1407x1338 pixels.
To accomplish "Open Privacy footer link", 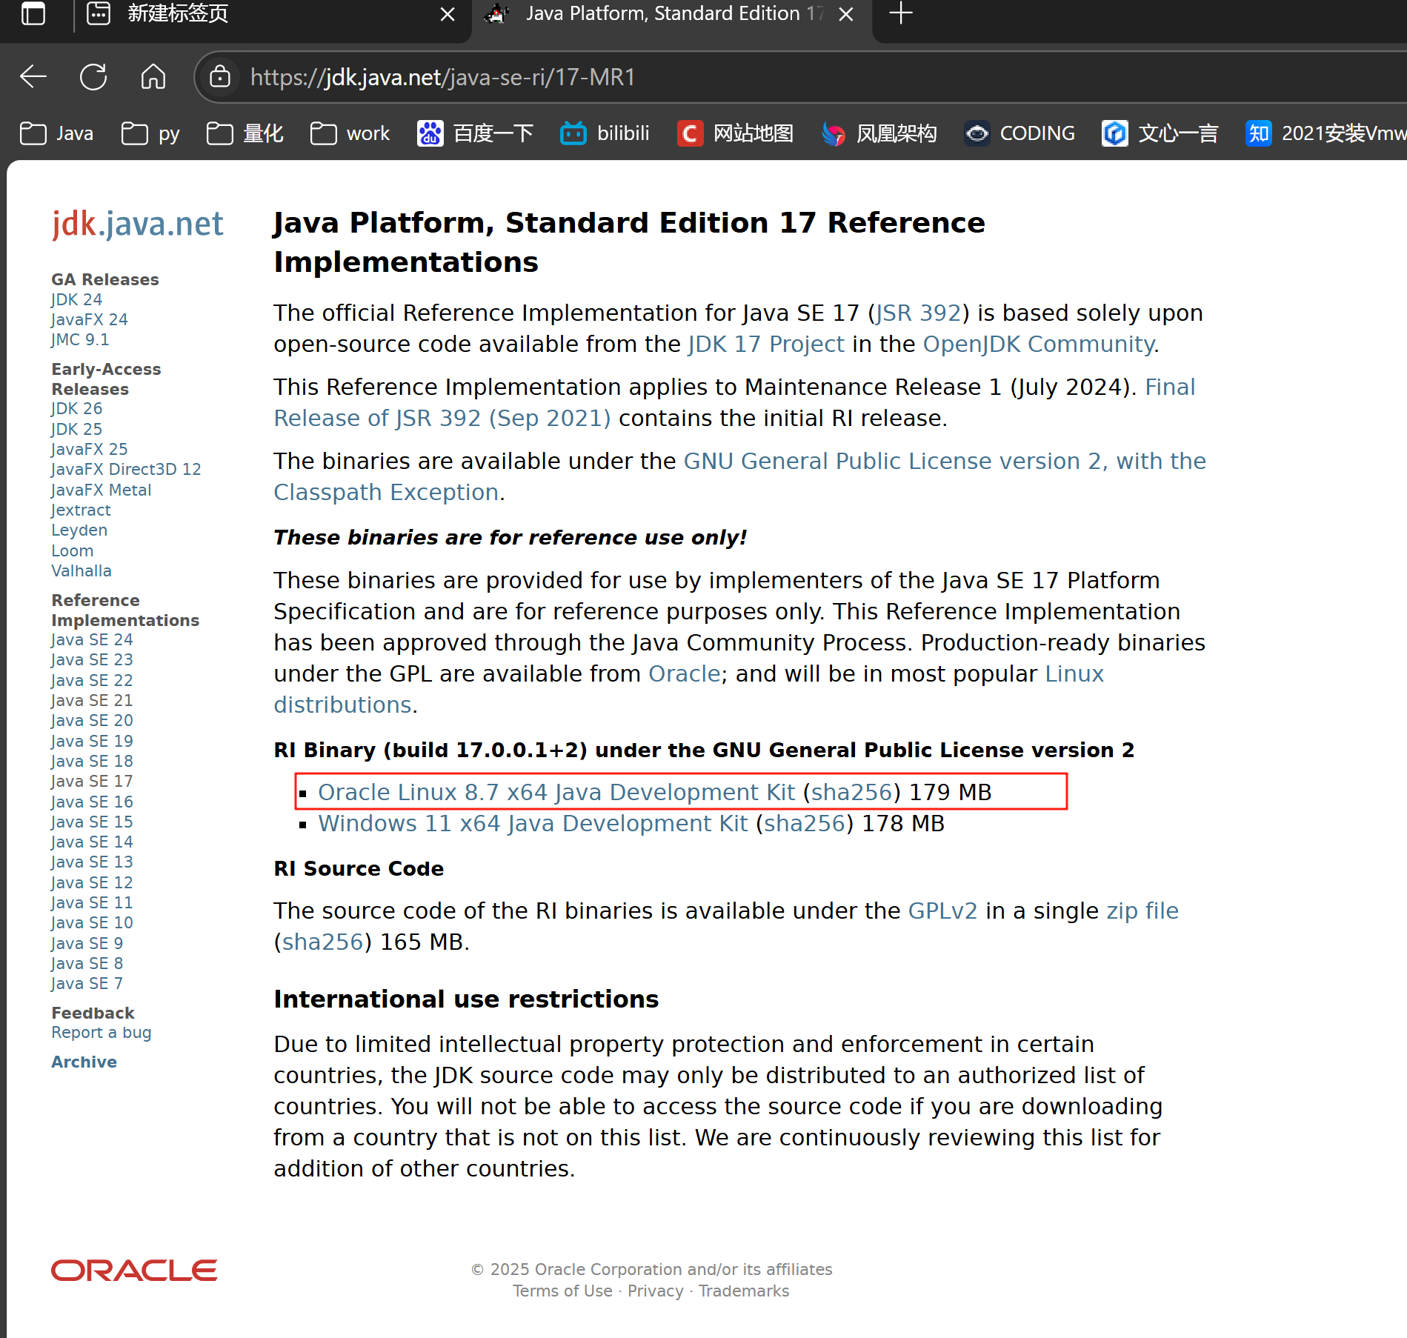I will pyautogui.click(x=656, y=1291).
